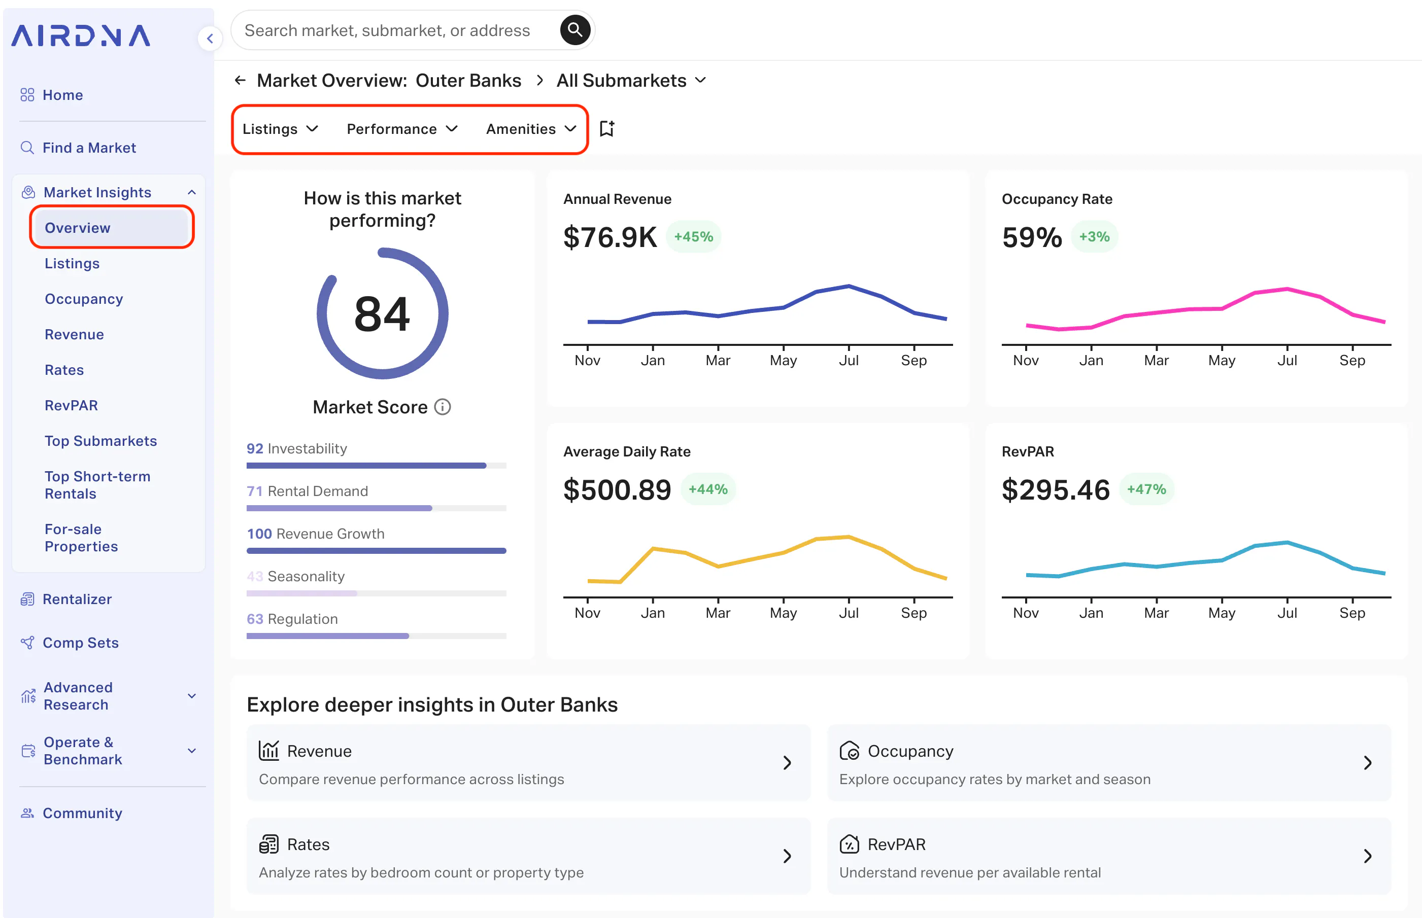The height and width of the screenshot is (918, 1422).
Task: Click the Find a Market magnifier icon
Action: 27,147
